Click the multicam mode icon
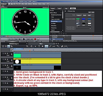The width and height of the screenshot is (103, 96). [12, 46]
